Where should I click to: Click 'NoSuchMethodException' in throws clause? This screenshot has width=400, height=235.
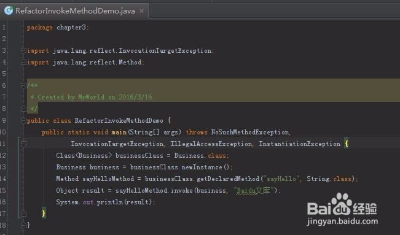250,133
